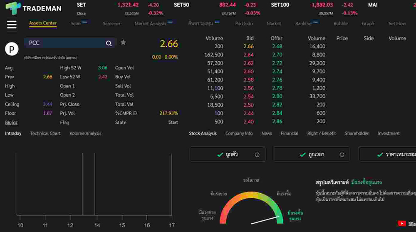Click the buy/sell strength gauge
416x232 pixels.
click(x=251, y=208)
